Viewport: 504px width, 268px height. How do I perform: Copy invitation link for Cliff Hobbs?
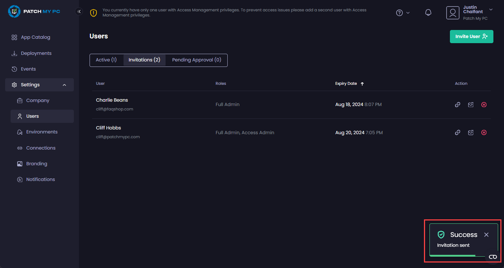pos(457,132)
